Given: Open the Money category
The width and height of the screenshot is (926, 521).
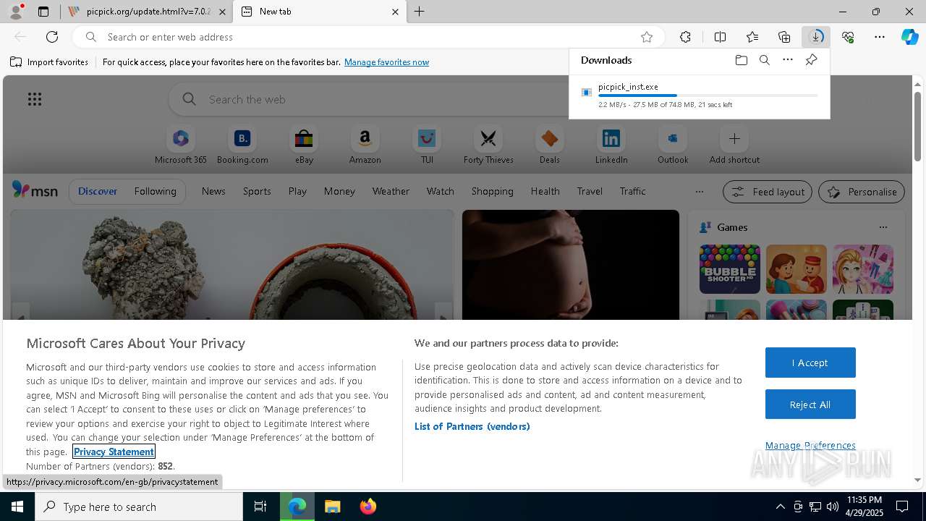Looking at the screenshot, I should [x=339, y=191].
